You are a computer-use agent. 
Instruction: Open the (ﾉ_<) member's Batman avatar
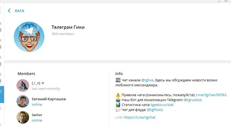[x=23, y=85]
